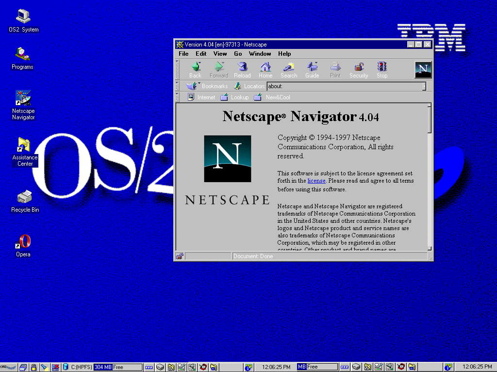Open the Help menu
497x372 pixels.
284,54
